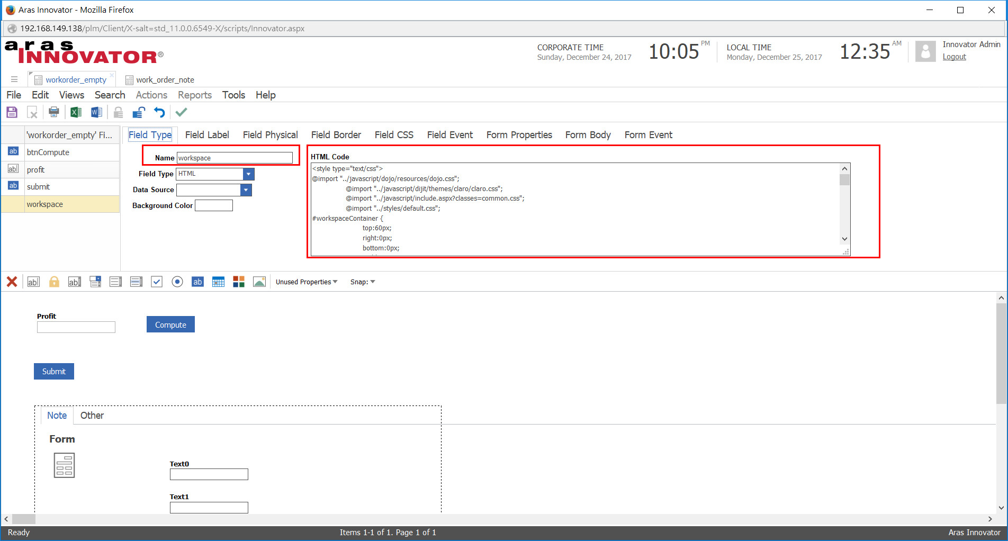The height and width of the screenshot is (541, 1008).
Task: Select submit row in field list
Action: pos(60,187)
